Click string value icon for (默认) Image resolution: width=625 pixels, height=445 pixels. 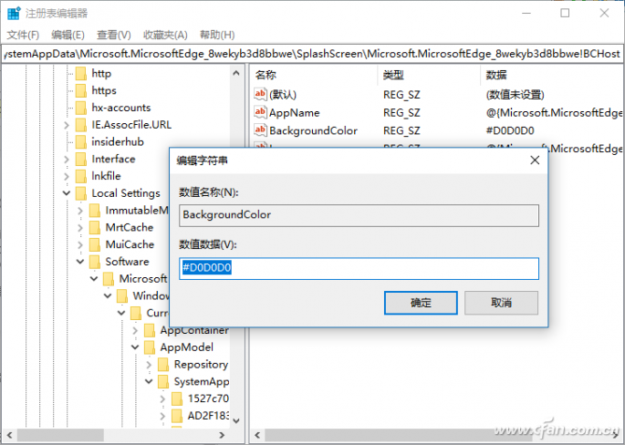(x=260, y=95)
